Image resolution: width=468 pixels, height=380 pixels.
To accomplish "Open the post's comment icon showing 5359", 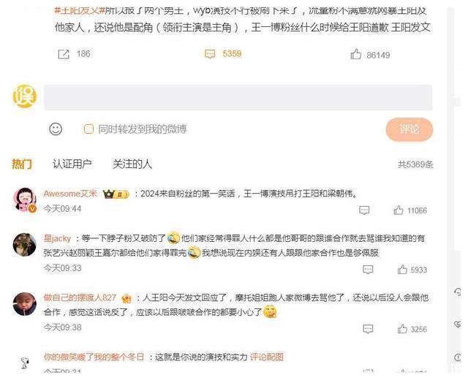I will click(210, 54).
